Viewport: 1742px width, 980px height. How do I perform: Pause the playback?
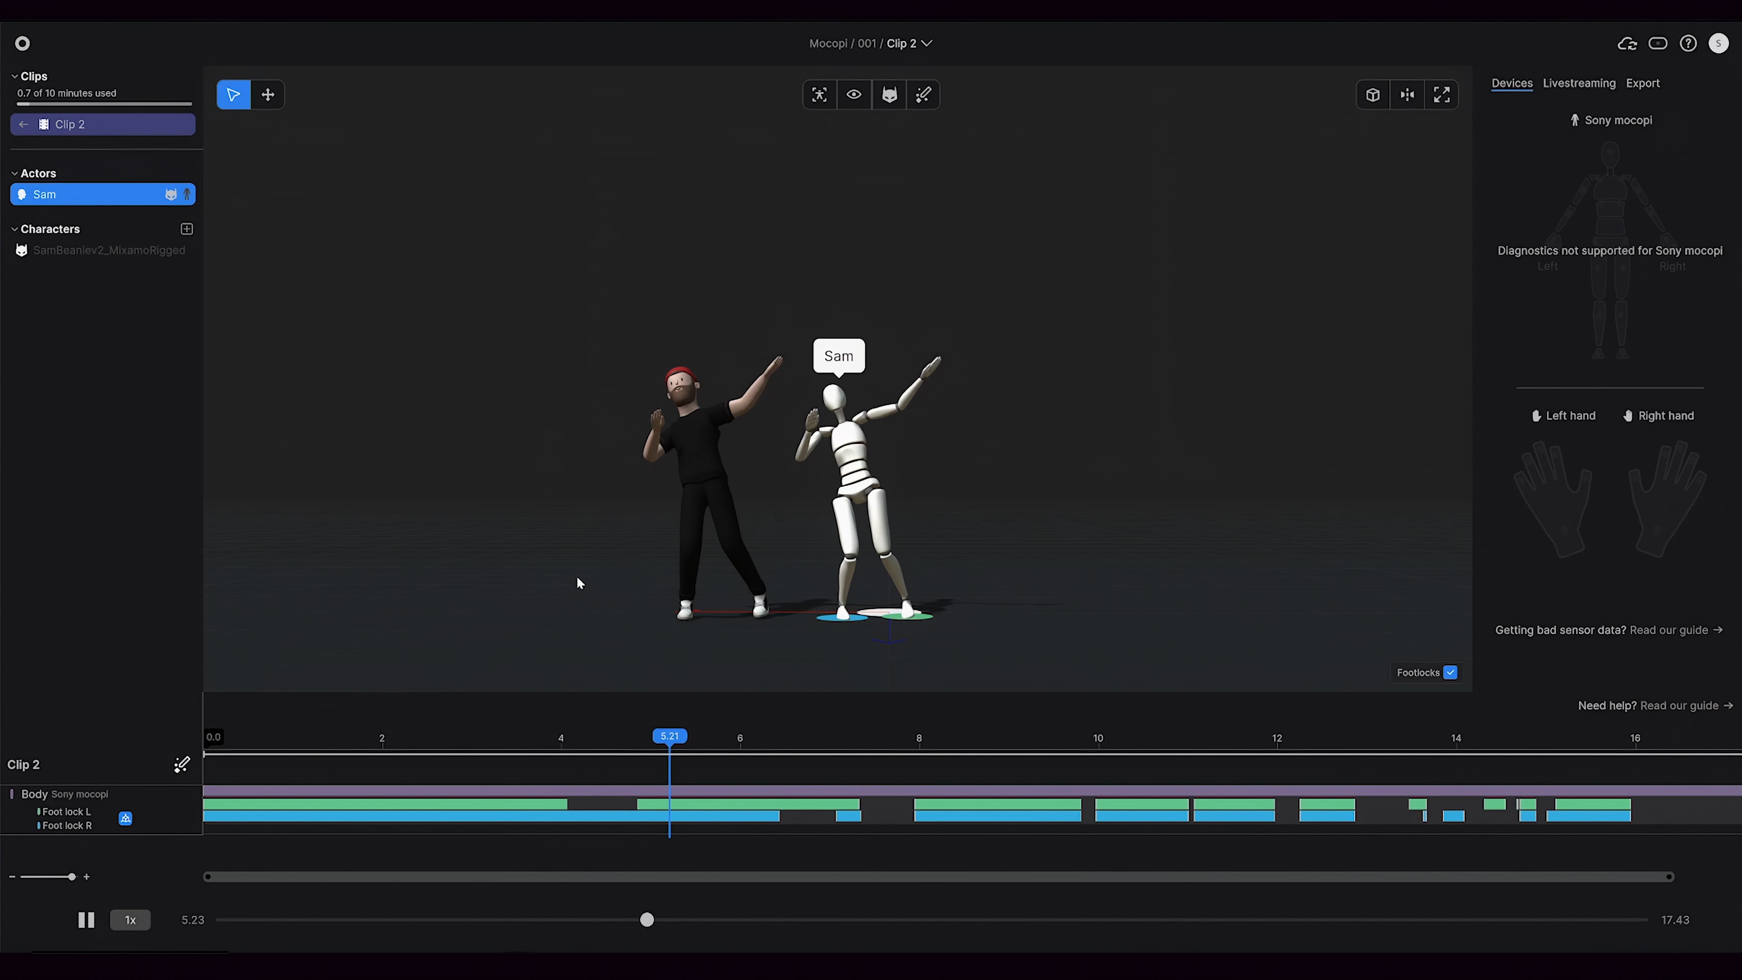[x=86, y=921]
